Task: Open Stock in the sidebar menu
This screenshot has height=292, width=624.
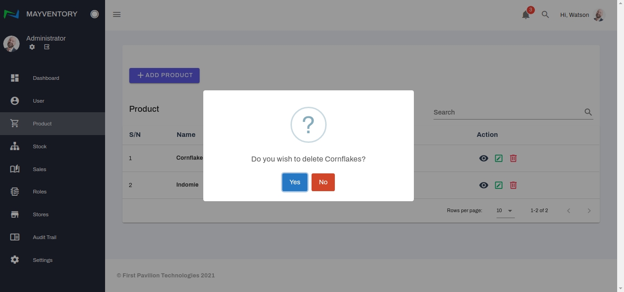Action: click(x=40, y=146)
